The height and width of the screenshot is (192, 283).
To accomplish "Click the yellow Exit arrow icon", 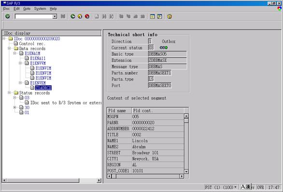I will (x=80, y=16).
